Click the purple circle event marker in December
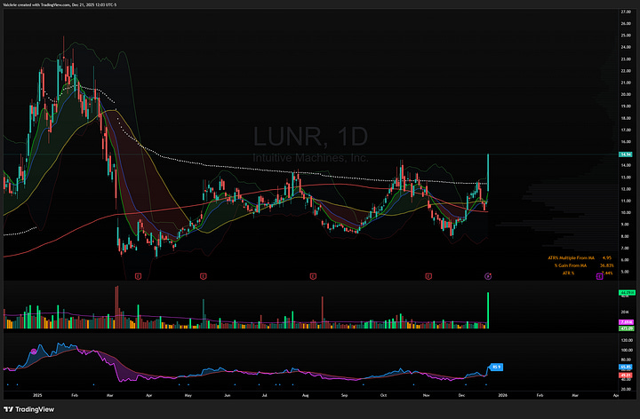The height and width of the screenshot is (419, 640). click(488, 276)
